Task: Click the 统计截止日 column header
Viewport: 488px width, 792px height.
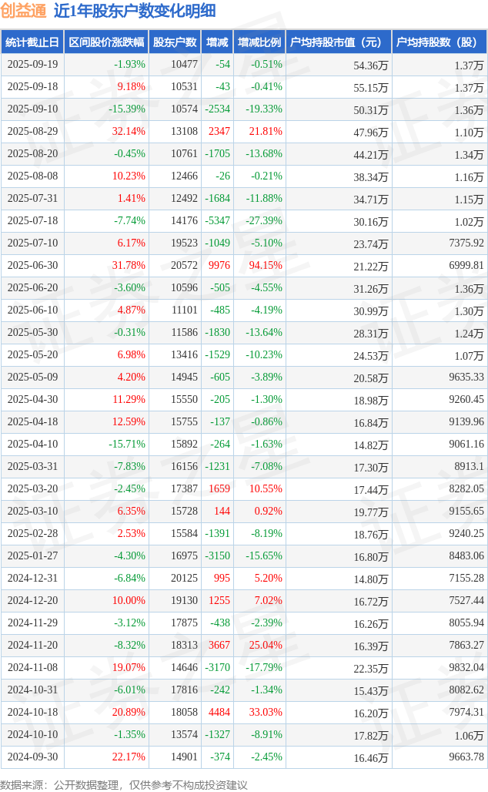Action: tap(32, 42)
